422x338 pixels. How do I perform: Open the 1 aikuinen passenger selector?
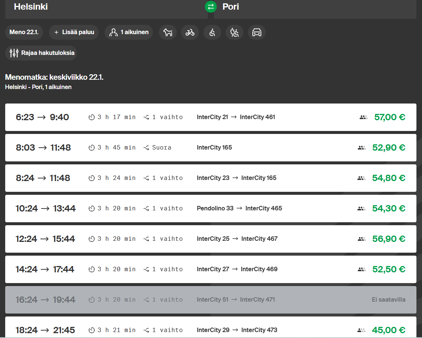click(129, 32)
